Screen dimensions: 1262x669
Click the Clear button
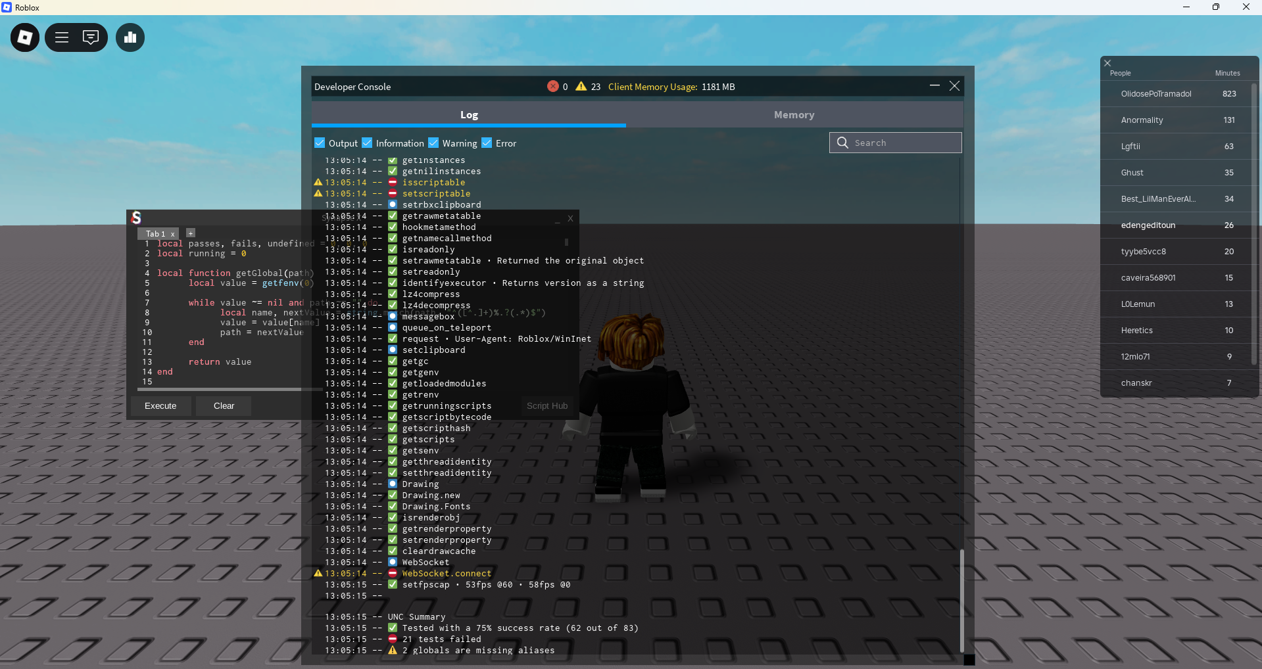(x=224, y=405)
